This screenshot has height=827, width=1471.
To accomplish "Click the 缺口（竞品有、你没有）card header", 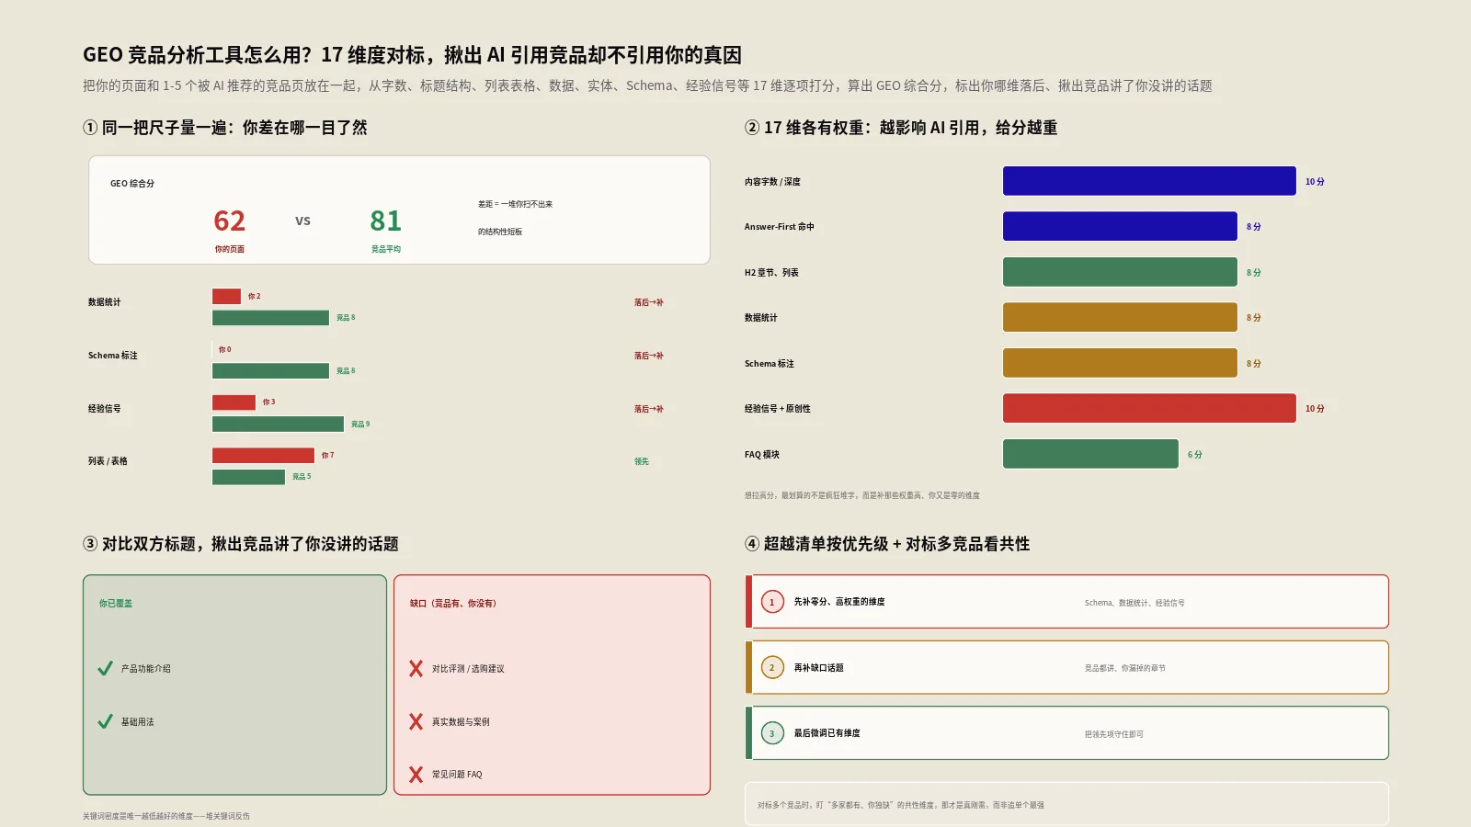I will click(x=453, y=604).
